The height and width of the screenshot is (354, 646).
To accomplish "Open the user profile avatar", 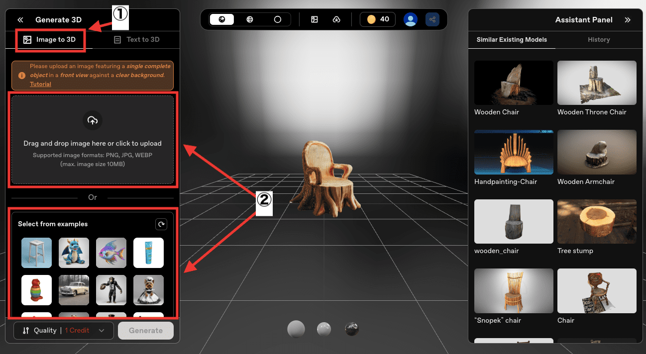I will 411,19.
